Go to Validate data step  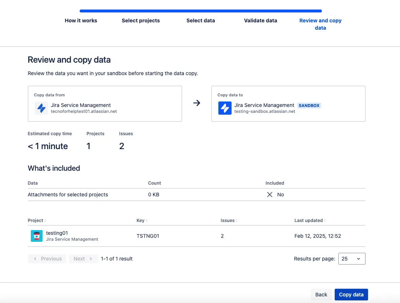tap(261, 21)
